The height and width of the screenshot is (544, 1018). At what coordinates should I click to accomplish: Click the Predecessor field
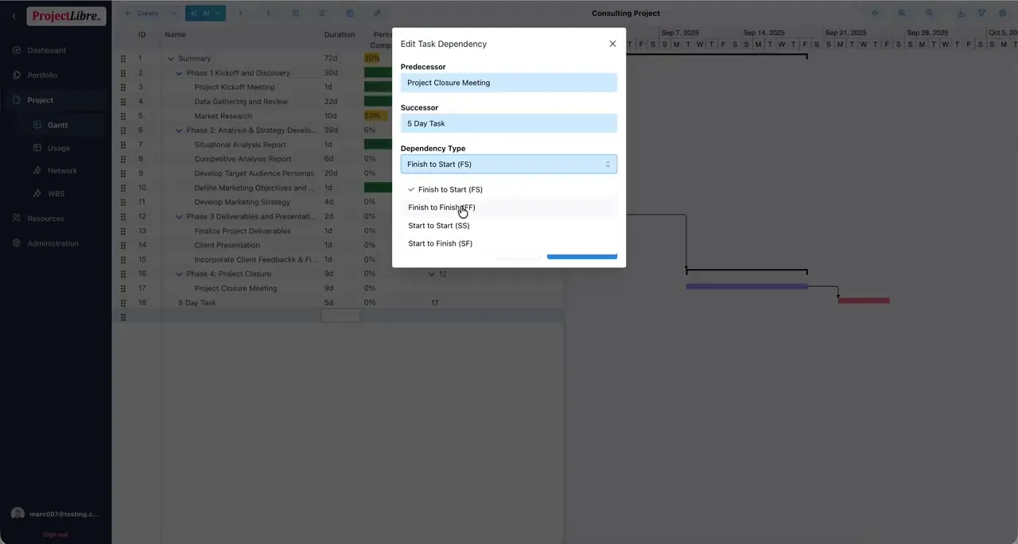point(509,83)
